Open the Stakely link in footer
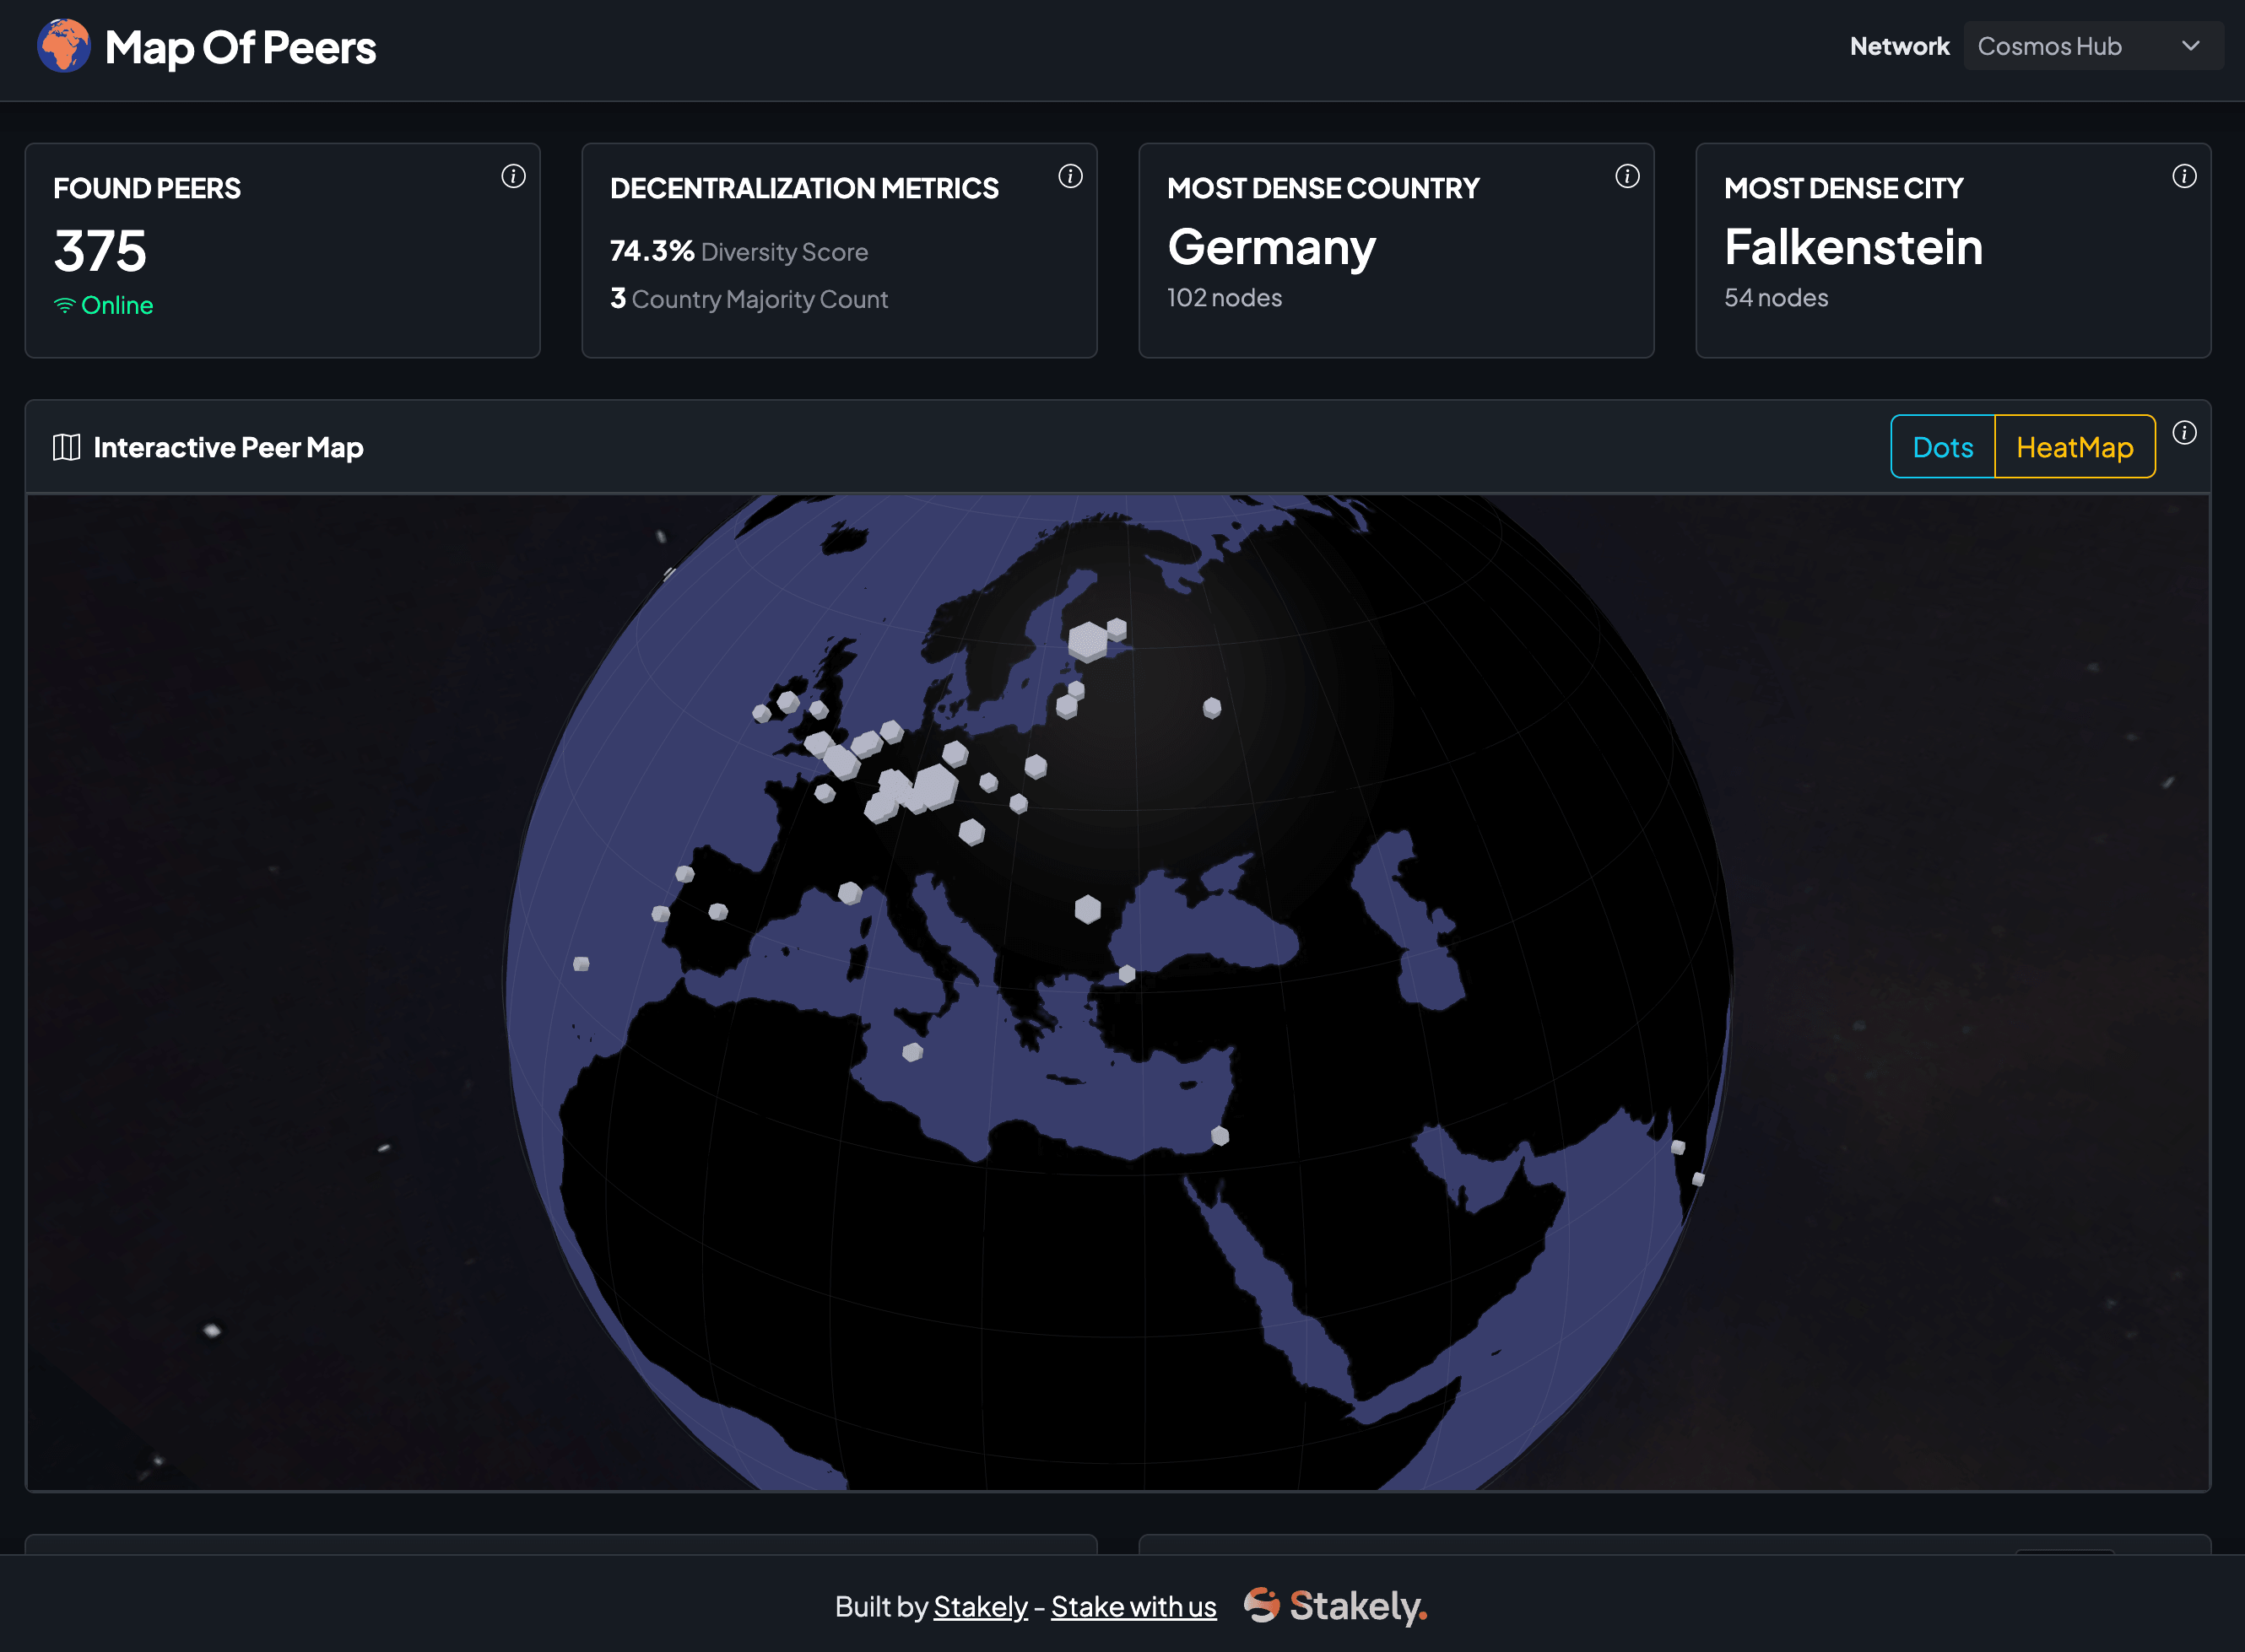 click(x=979, y=1606)
